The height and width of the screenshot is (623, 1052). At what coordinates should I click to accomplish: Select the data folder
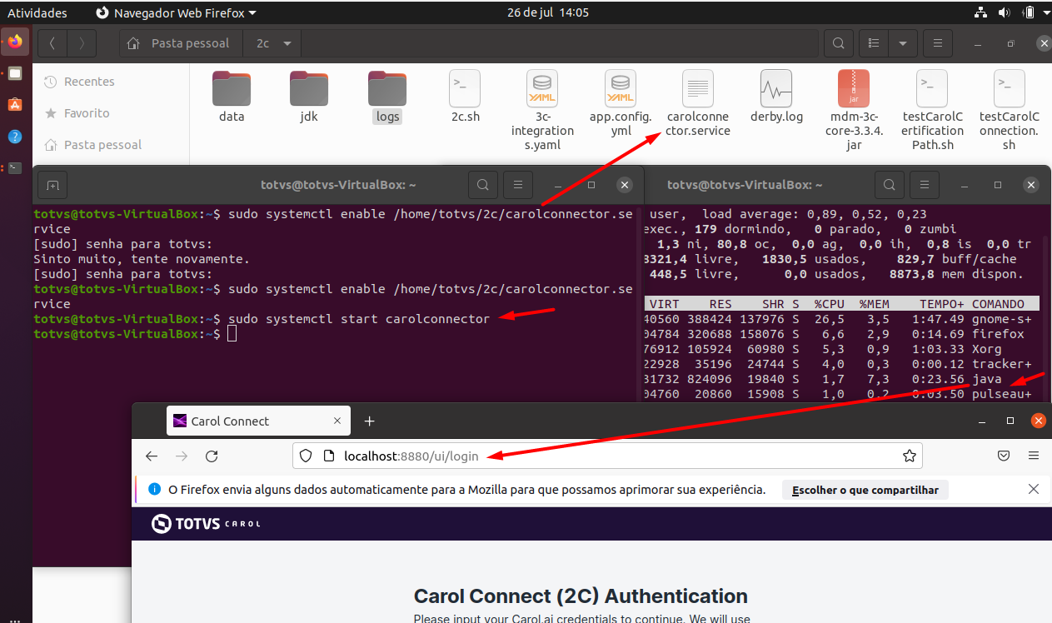(x=232, y=97)
